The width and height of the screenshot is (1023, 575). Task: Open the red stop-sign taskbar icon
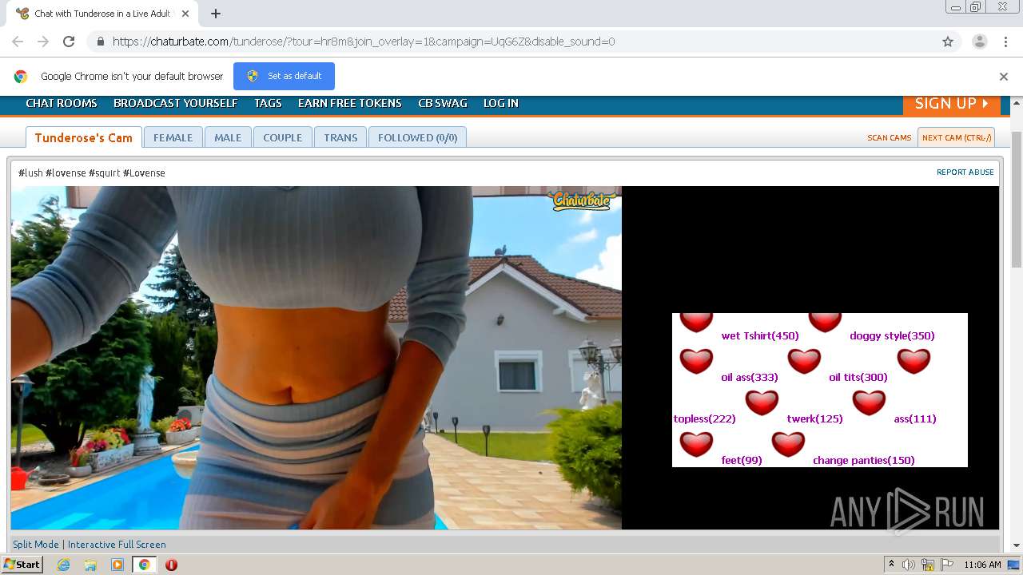point(171,565)
